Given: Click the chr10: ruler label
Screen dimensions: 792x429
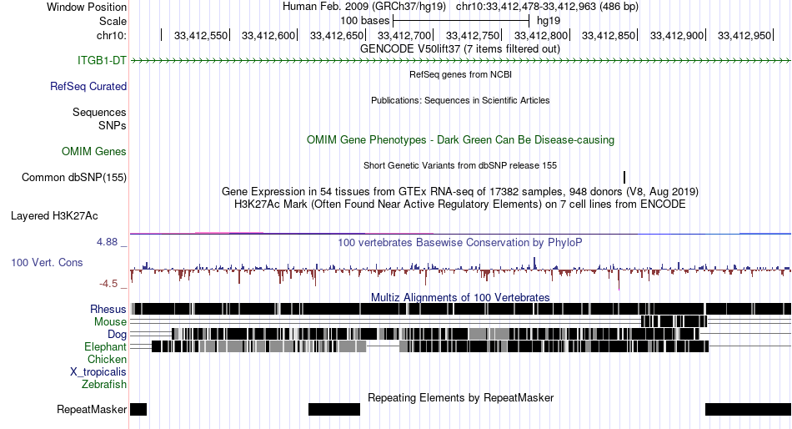Looking at the screenshot, I should click(112, 35).
